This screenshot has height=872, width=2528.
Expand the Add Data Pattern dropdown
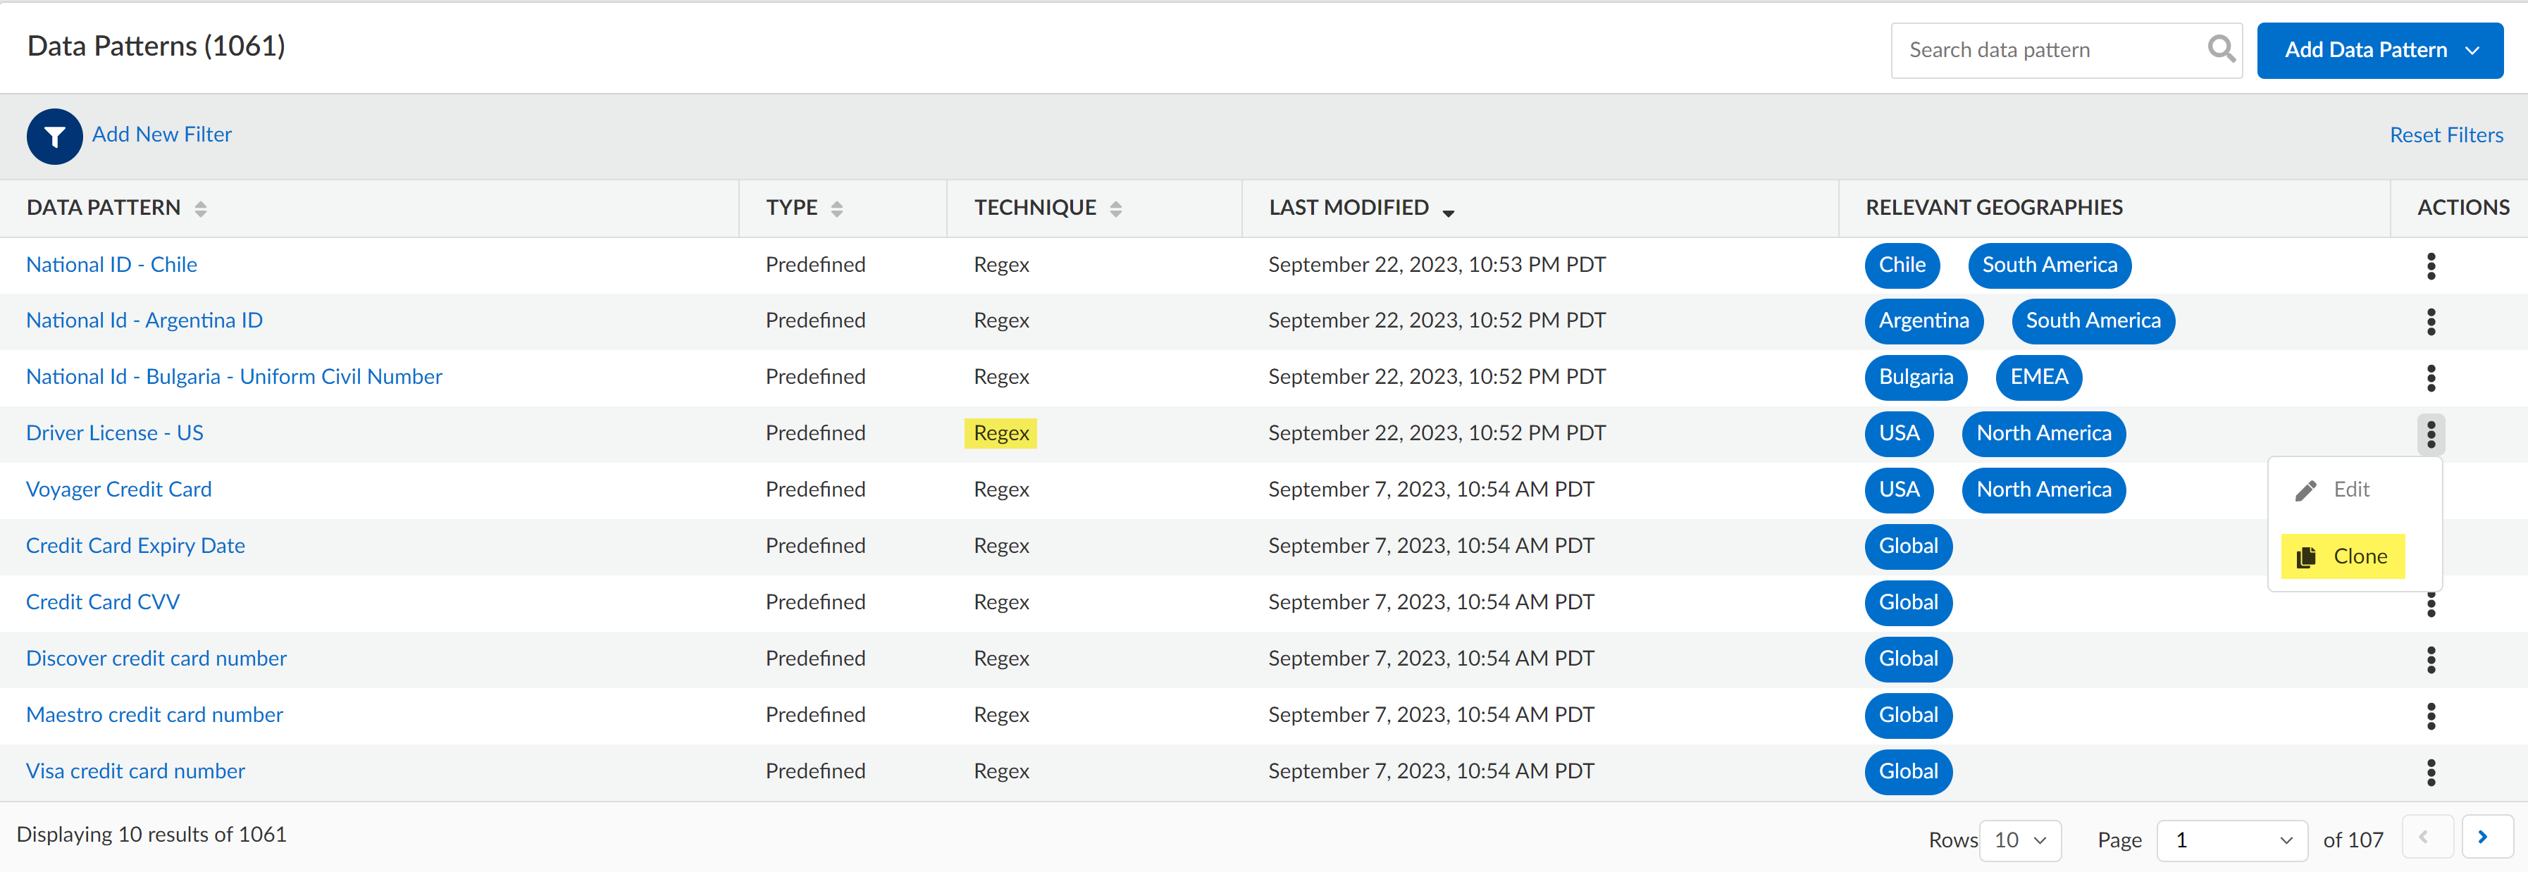click(x=2471, y=50)
